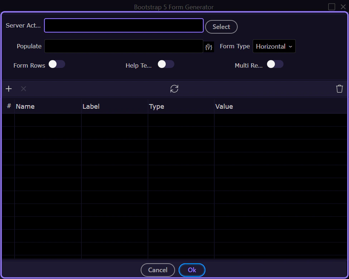
Task: Focus the Server Action input field
Action: pyautogui.click(x=124, y=25)
